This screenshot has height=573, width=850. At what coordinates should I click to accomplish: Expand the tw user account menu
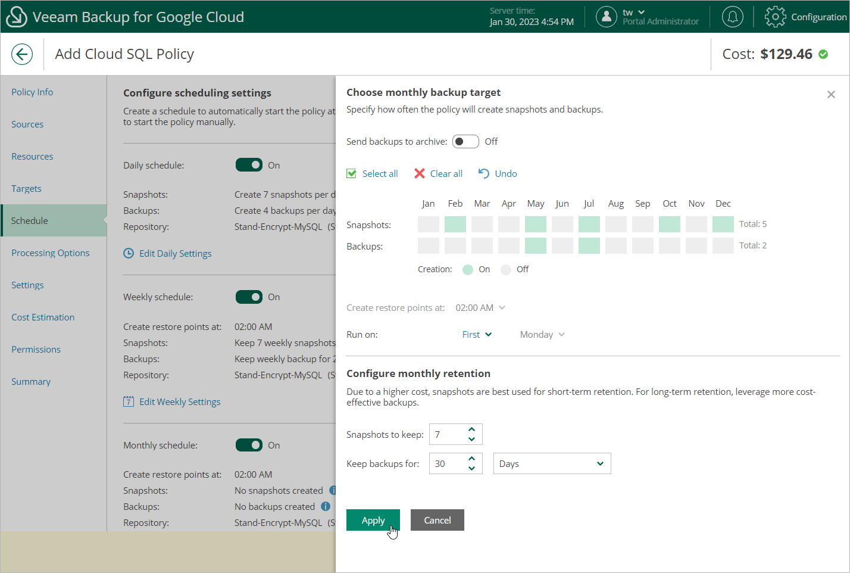(x=634, y=13)
